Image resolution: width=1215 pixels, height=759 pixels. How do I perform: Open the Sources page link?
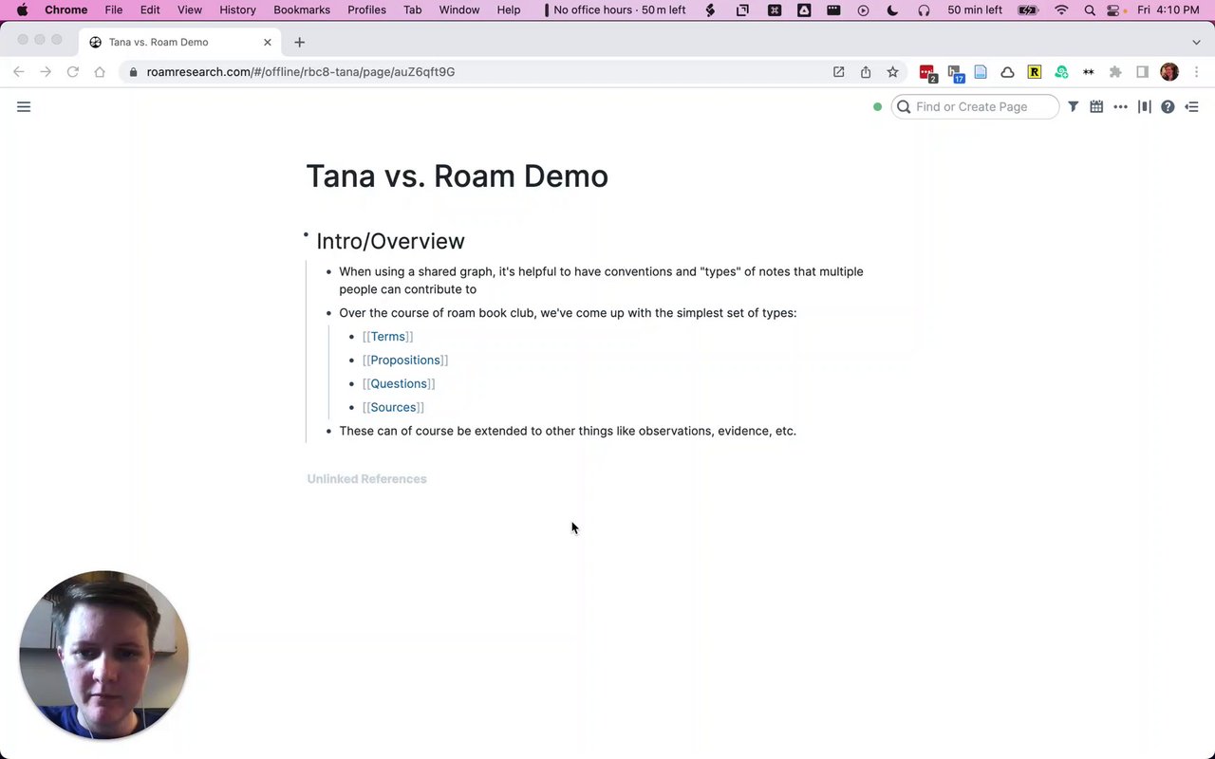(x=393, y=408)
